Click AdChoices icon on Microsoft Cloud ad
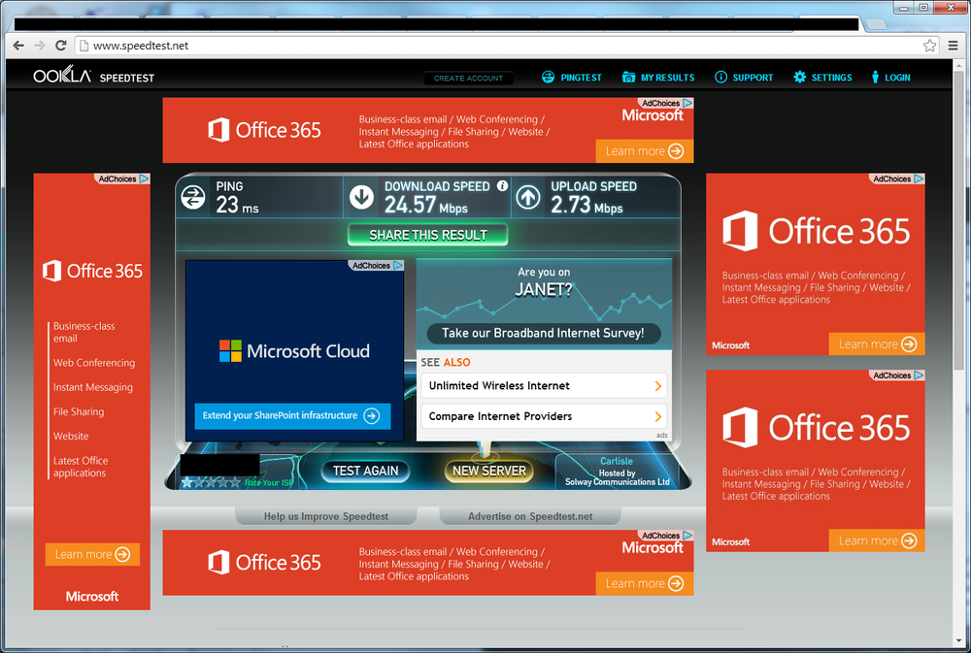Screen dimensions: 971x653 (x=398, y=266)
